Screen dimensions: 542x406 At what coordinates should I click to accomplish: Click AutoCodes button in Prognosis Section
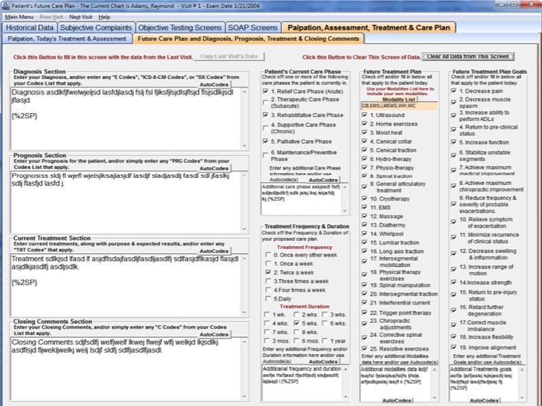point(214,168)
